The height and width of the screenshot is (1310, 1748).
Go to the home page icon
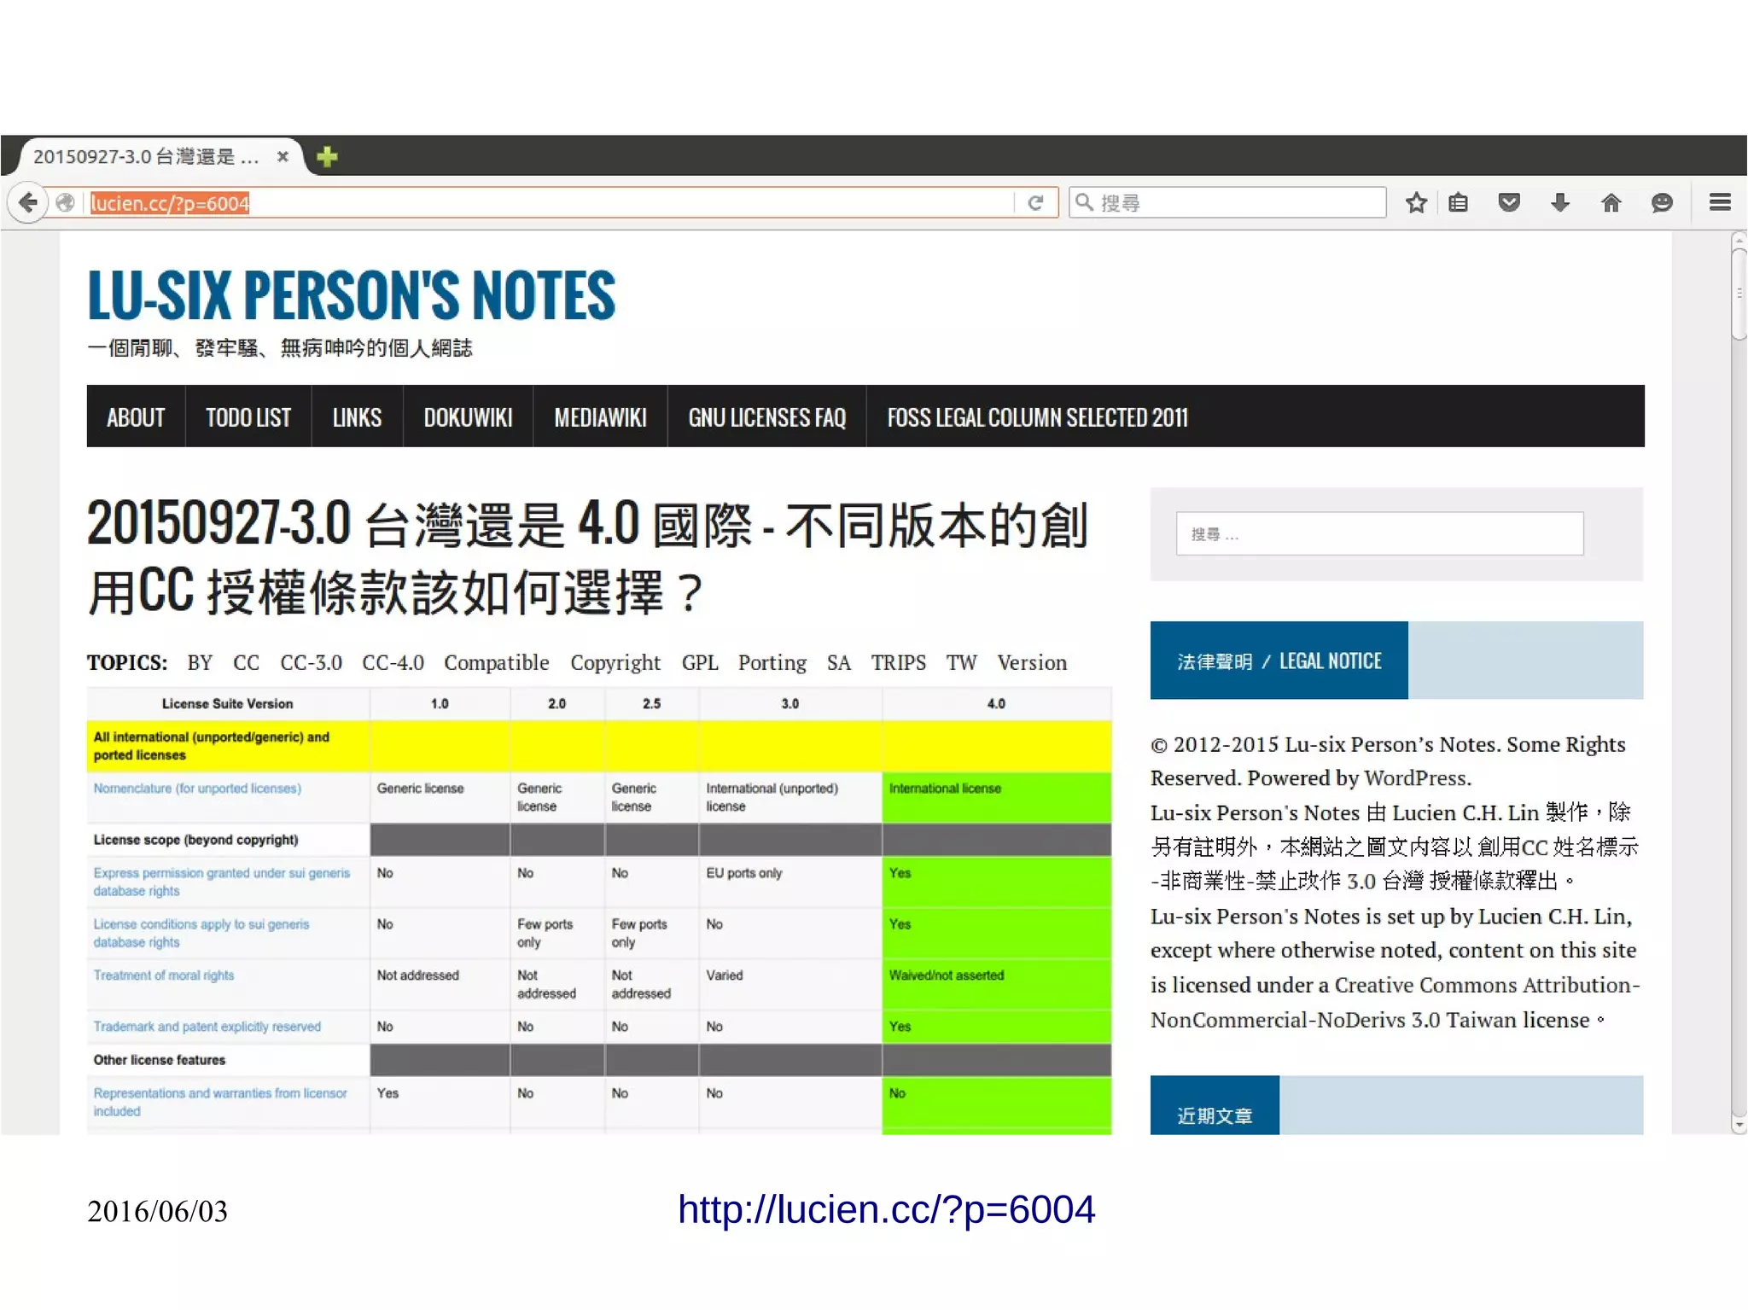tap(1610, 202)
